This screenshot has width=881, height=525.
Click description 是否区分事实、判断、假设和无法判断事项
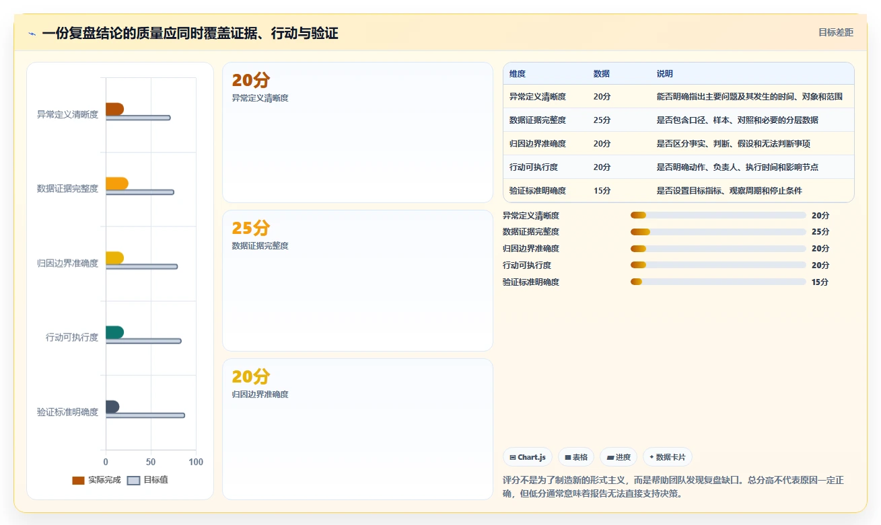coord(734,144)
